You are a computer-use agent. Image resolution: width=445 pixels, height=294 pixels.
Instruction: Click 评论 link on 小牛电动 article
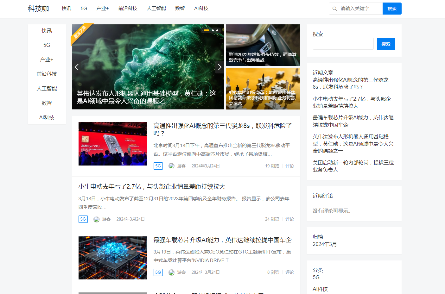289,219
